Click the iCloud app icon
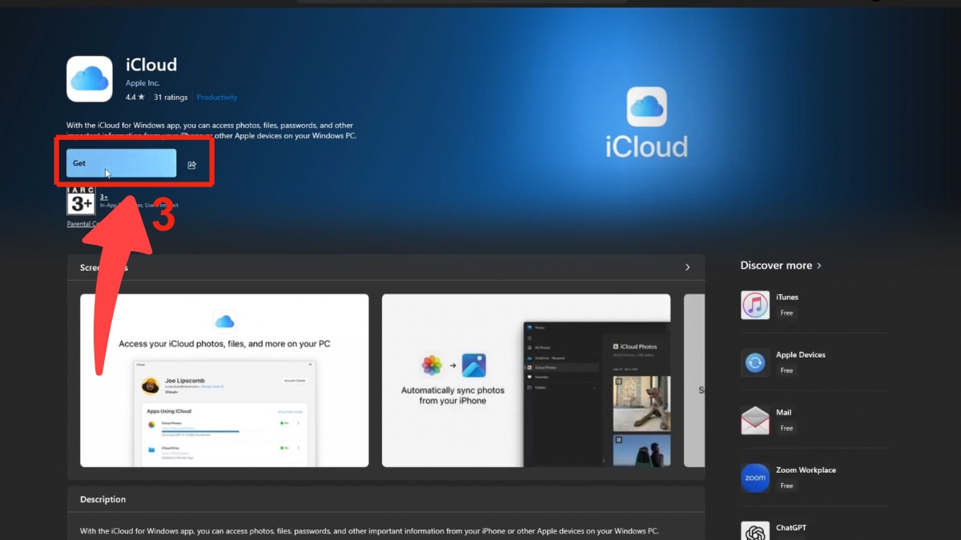 pos(89,78)
